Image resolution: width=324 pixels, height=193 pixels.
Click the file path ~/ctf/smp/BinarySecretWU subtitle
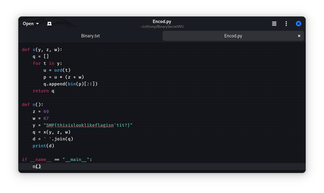point(162,27)
